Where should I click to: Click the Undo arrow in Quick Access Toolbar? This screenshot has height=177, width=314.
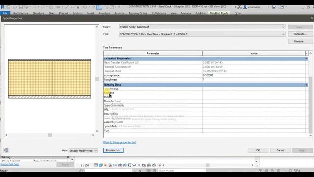point(34,7)
